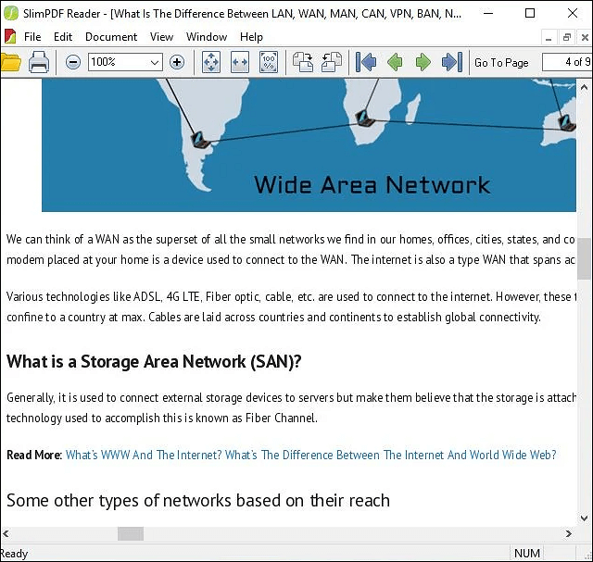Zoom in with the plus button
Image resolution: width=593 pixels, height=562 pixels.
(x=177, y=62)
